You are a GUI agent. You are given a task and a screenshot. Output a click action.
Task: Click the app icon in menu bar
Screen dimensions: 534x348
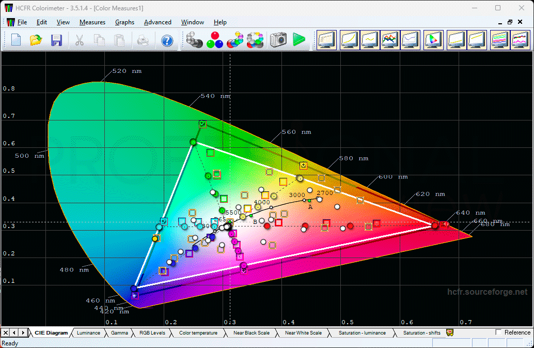10,22
